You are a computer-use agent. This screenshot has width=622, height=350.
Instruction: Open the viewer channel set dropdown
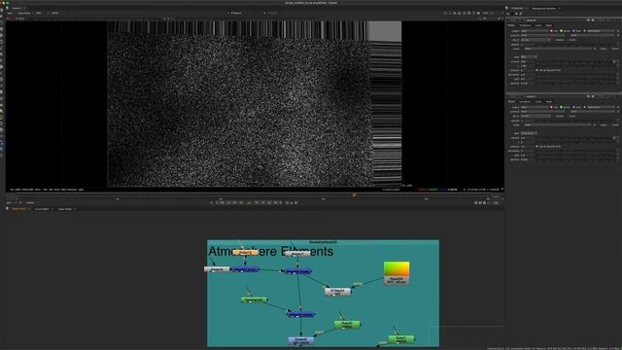10,13
